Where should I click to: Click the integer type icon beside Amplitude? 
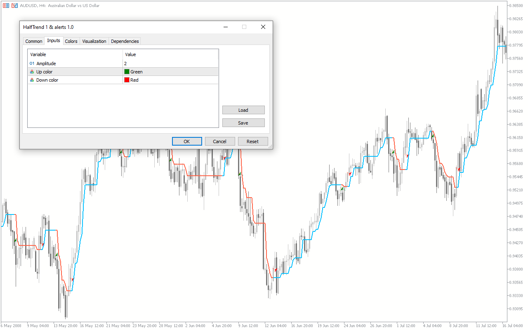click(x=32, y=64)
